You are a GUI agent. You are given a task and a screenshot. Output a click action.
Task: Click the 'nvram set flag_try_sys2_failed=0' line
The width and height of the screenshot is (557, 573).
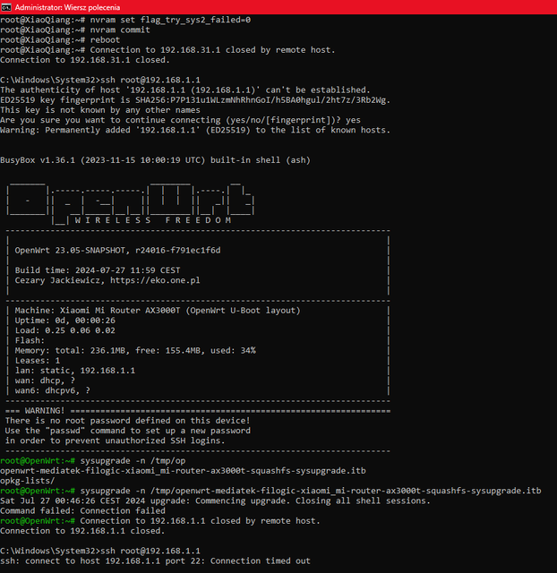125,20
